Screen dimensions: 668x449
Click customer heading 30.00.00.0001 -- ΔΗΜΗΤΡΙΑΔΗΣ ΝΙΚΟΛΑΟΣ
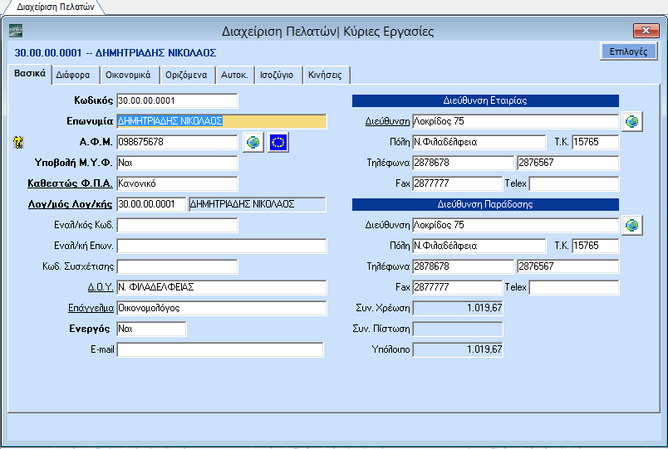115,53
